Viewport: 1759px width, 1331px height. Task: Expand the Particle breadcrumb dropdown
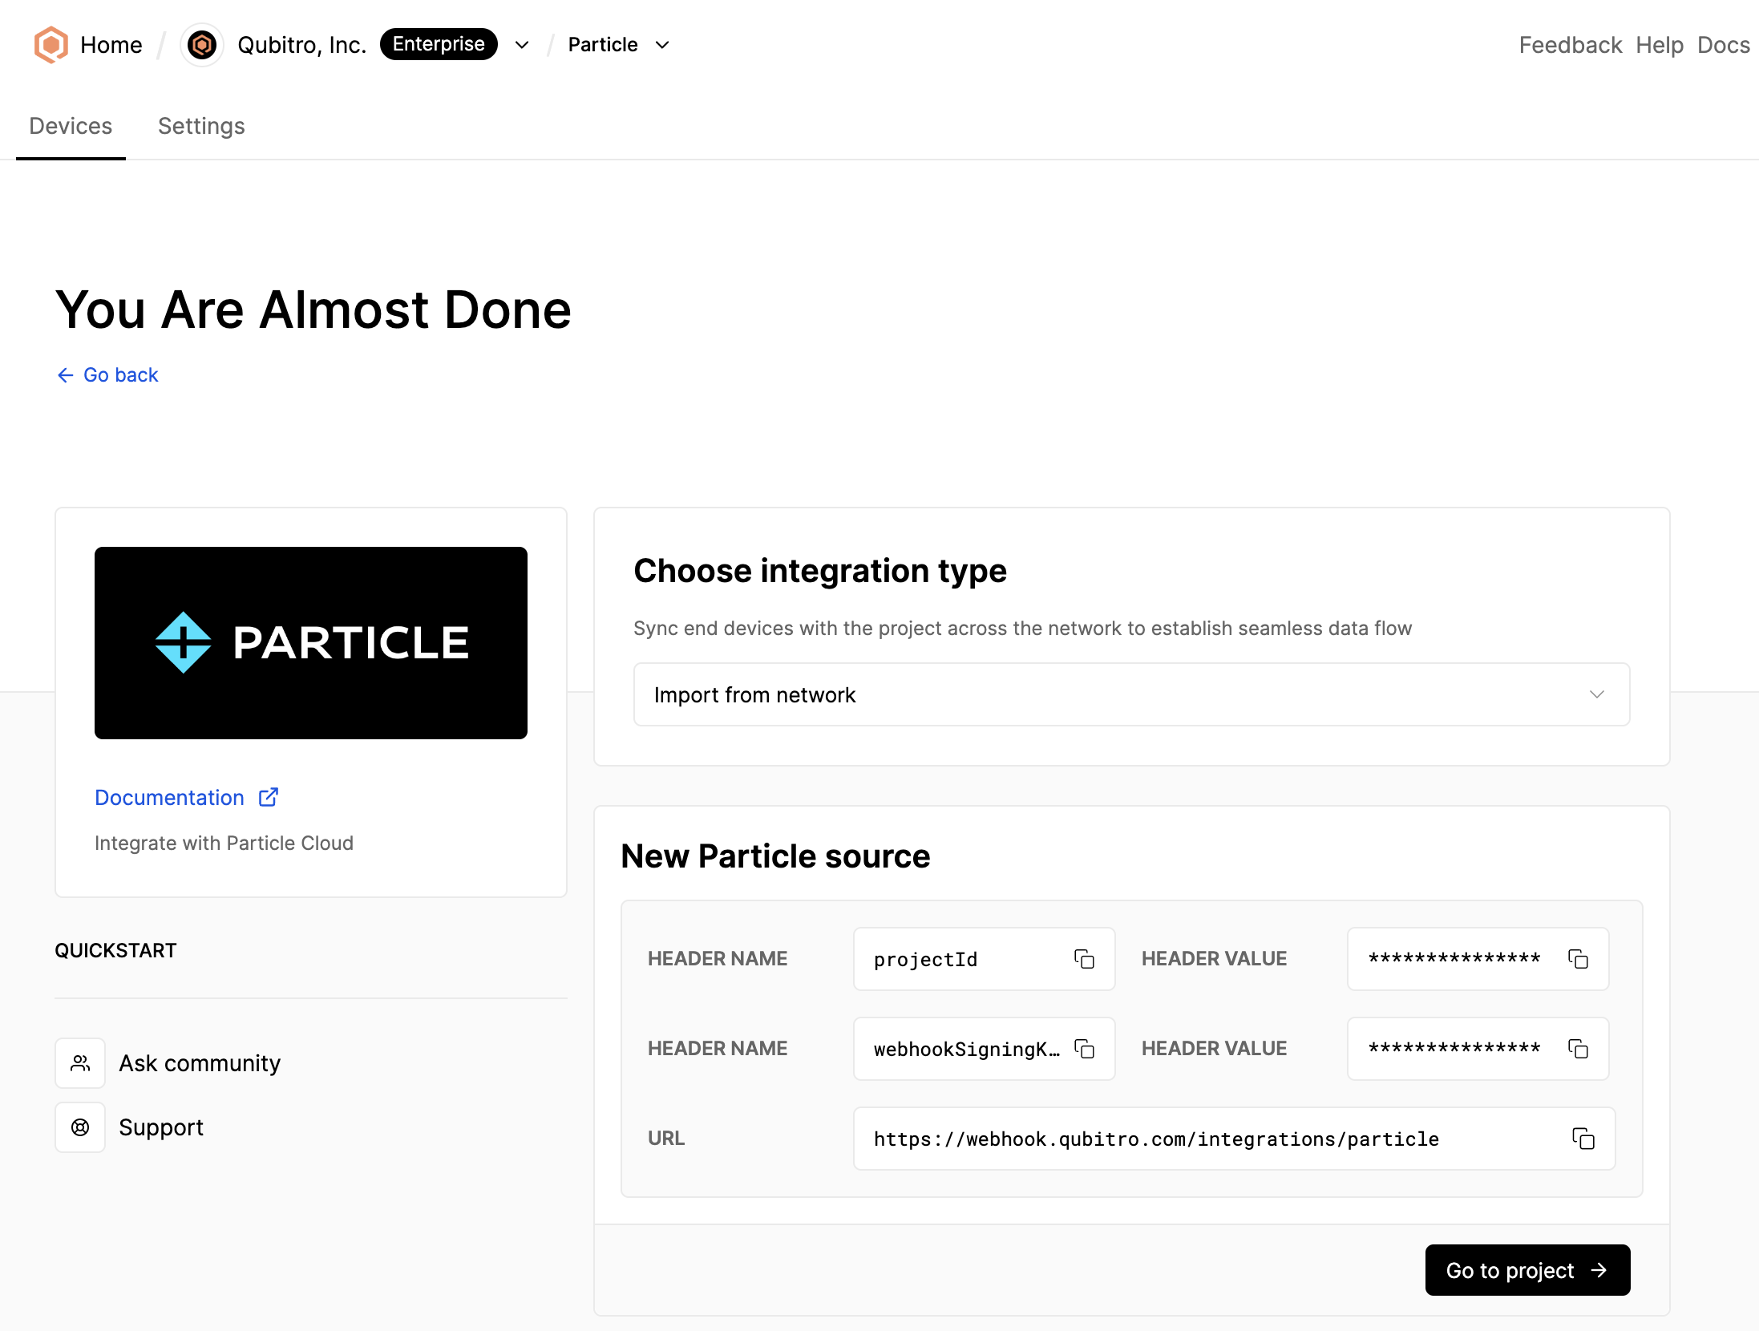(x=662, y=45)
